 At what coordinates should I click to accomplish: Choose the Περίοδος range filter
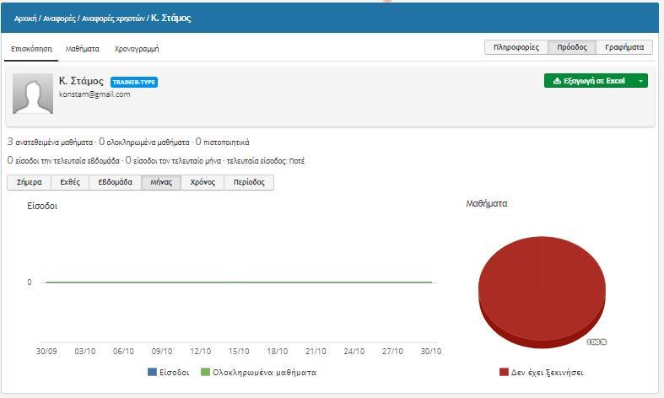[x=249, y=182]
